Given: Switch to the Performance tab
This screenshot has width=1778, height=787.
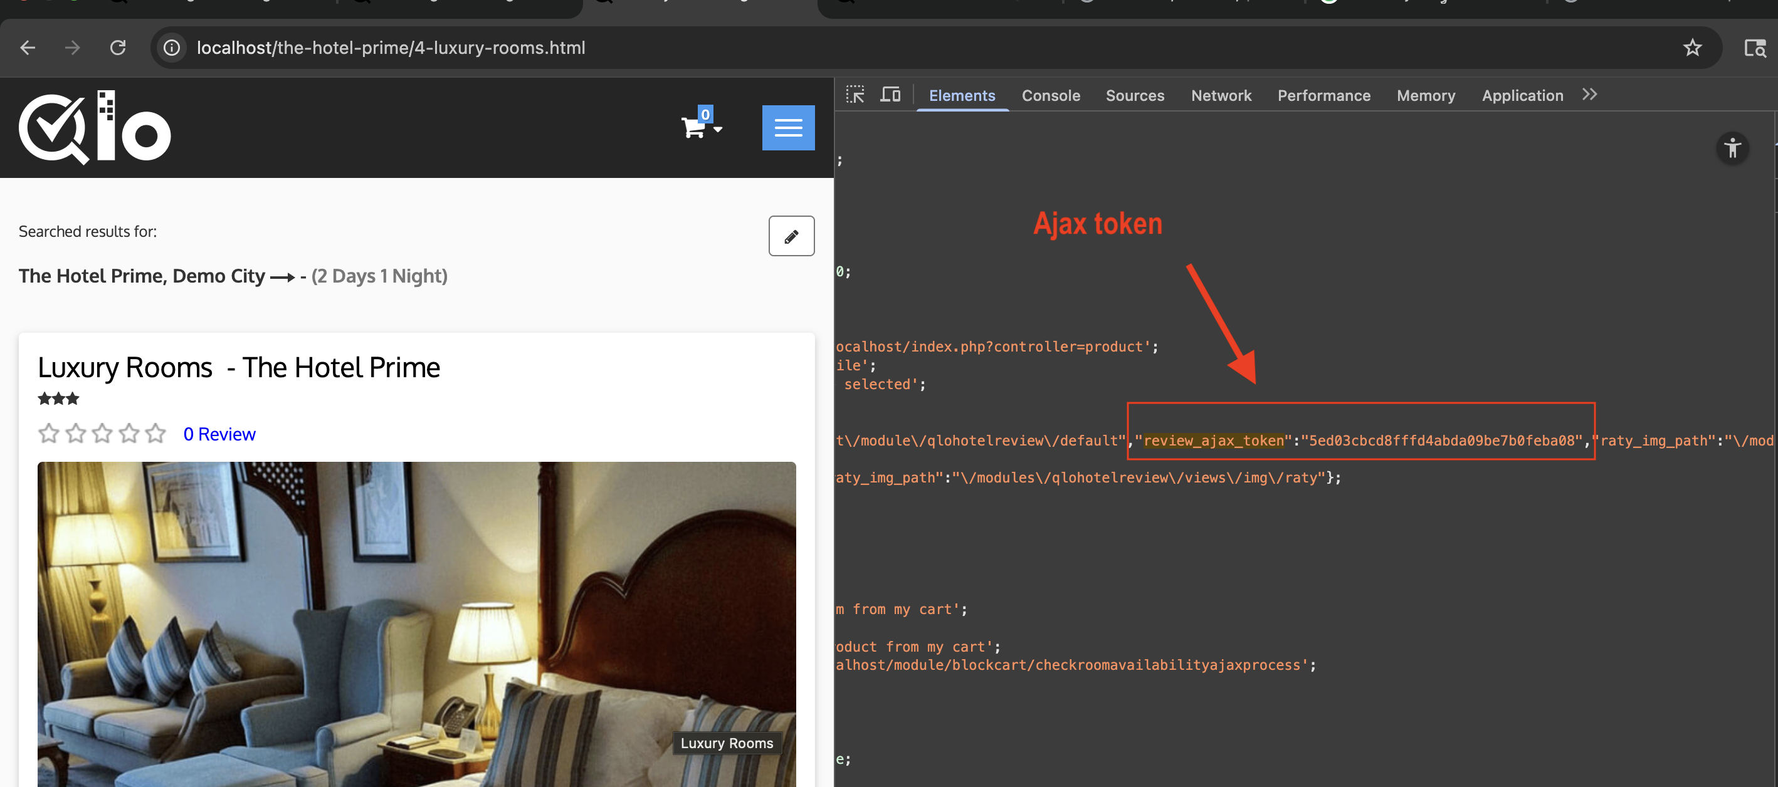Looking at the screenshot, I should pyautogui.click(x=1324, y=95).
